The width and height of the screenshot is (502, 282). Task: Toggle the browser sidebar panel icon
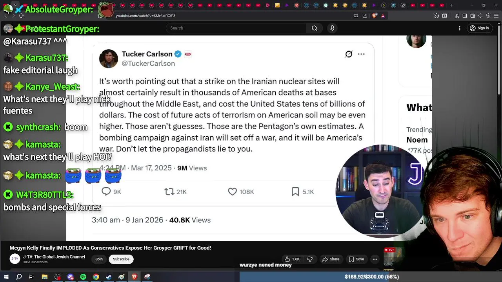click(x=465, y=16)
